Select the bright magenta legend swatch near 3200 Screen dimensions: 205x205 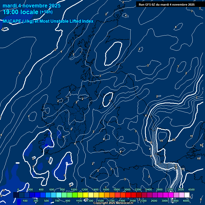pyautogui.click(x=171, y=195)
